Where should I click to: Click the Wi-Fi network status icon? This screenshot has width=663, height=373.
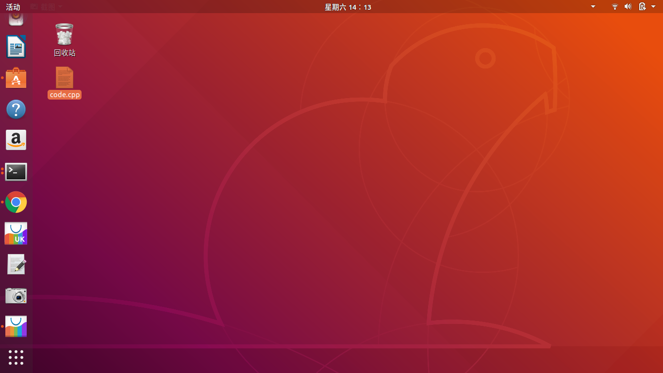coord(615,7)
